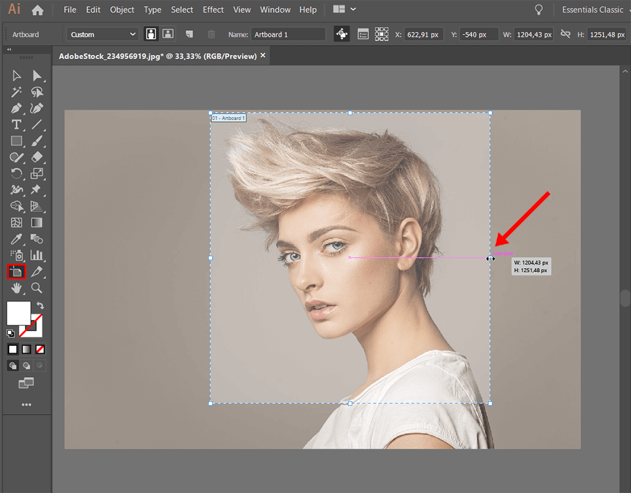Select the Pen tool
The image size is (631, 493).
click(15, 108)
